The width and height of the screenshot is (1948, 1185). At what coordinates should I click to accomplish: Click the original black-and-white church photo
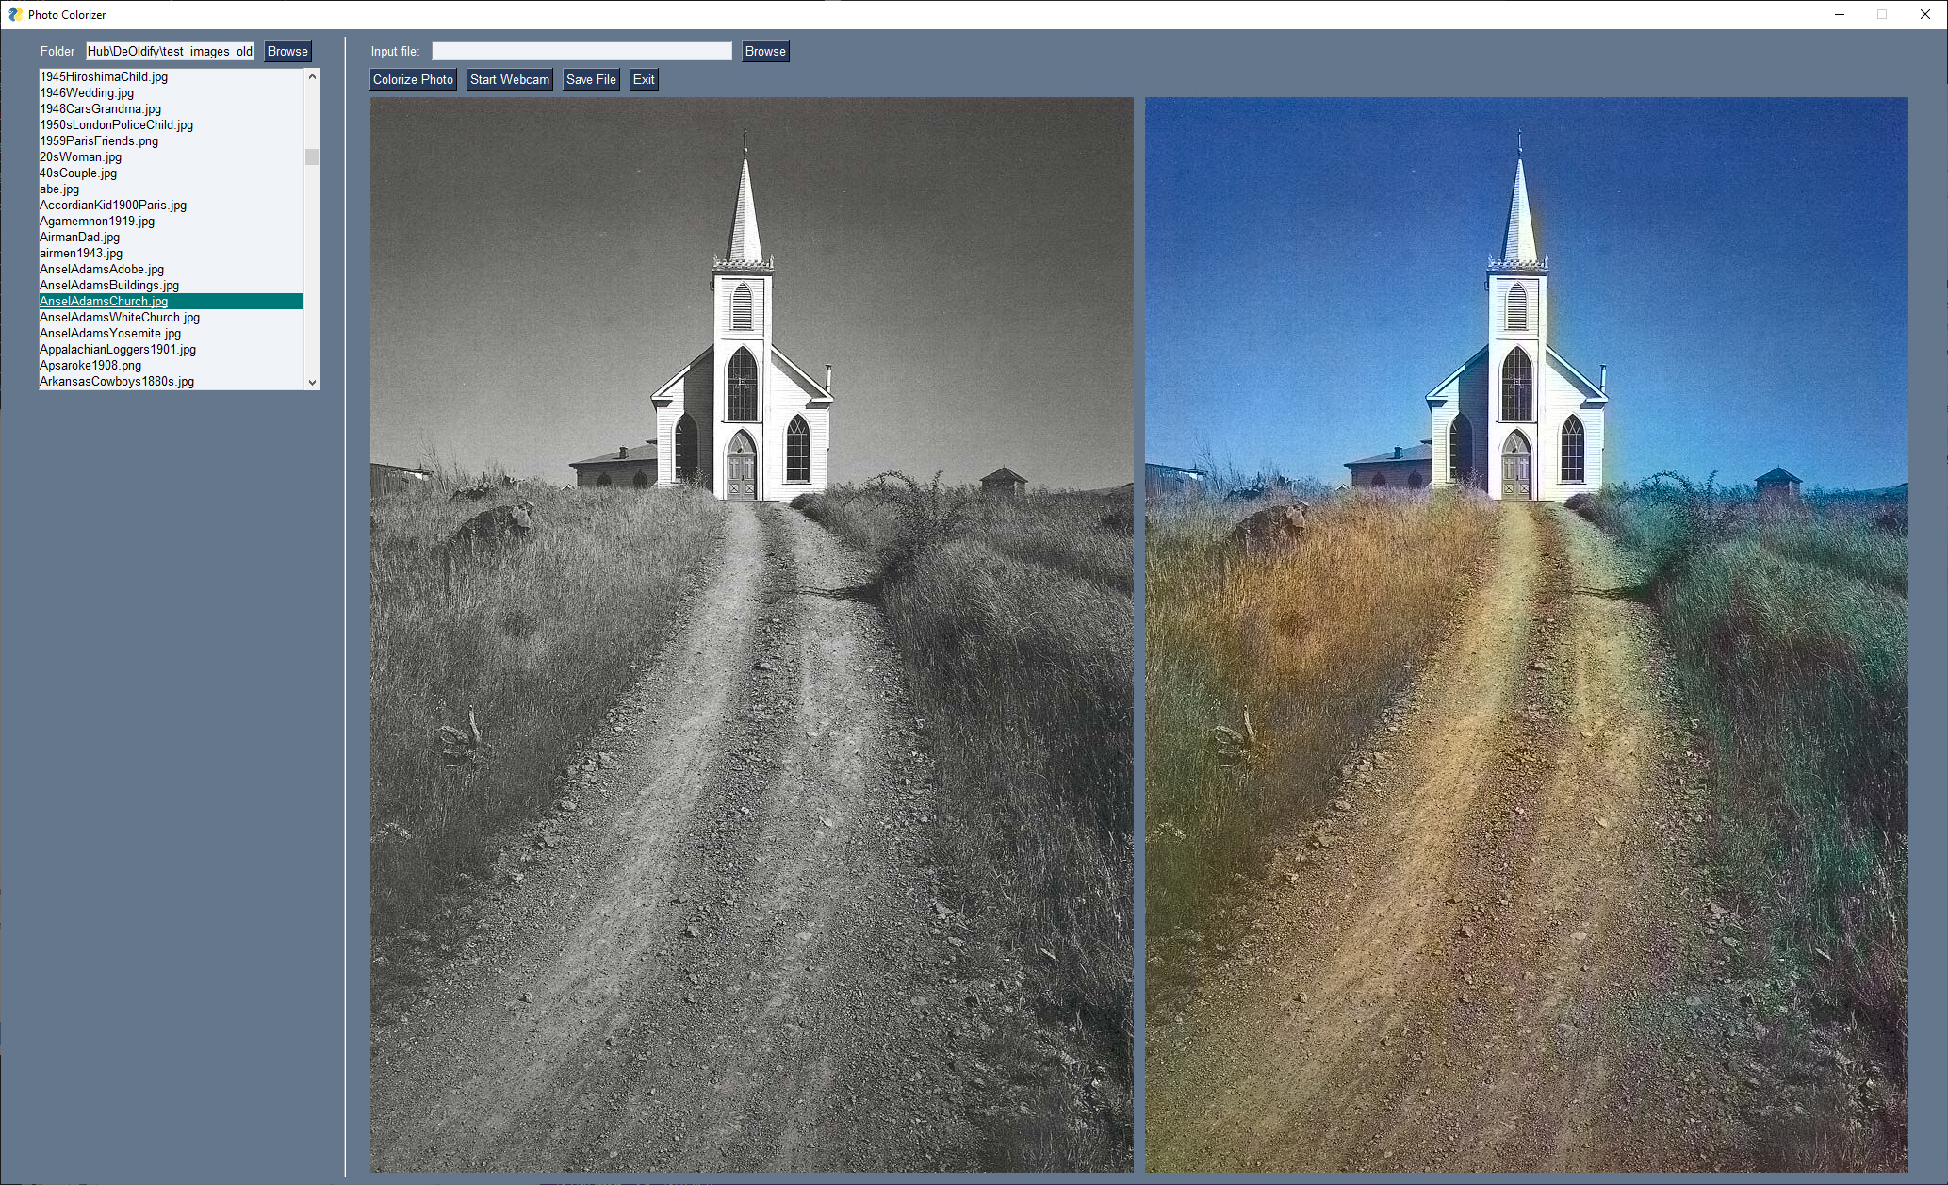click(752, 634)
